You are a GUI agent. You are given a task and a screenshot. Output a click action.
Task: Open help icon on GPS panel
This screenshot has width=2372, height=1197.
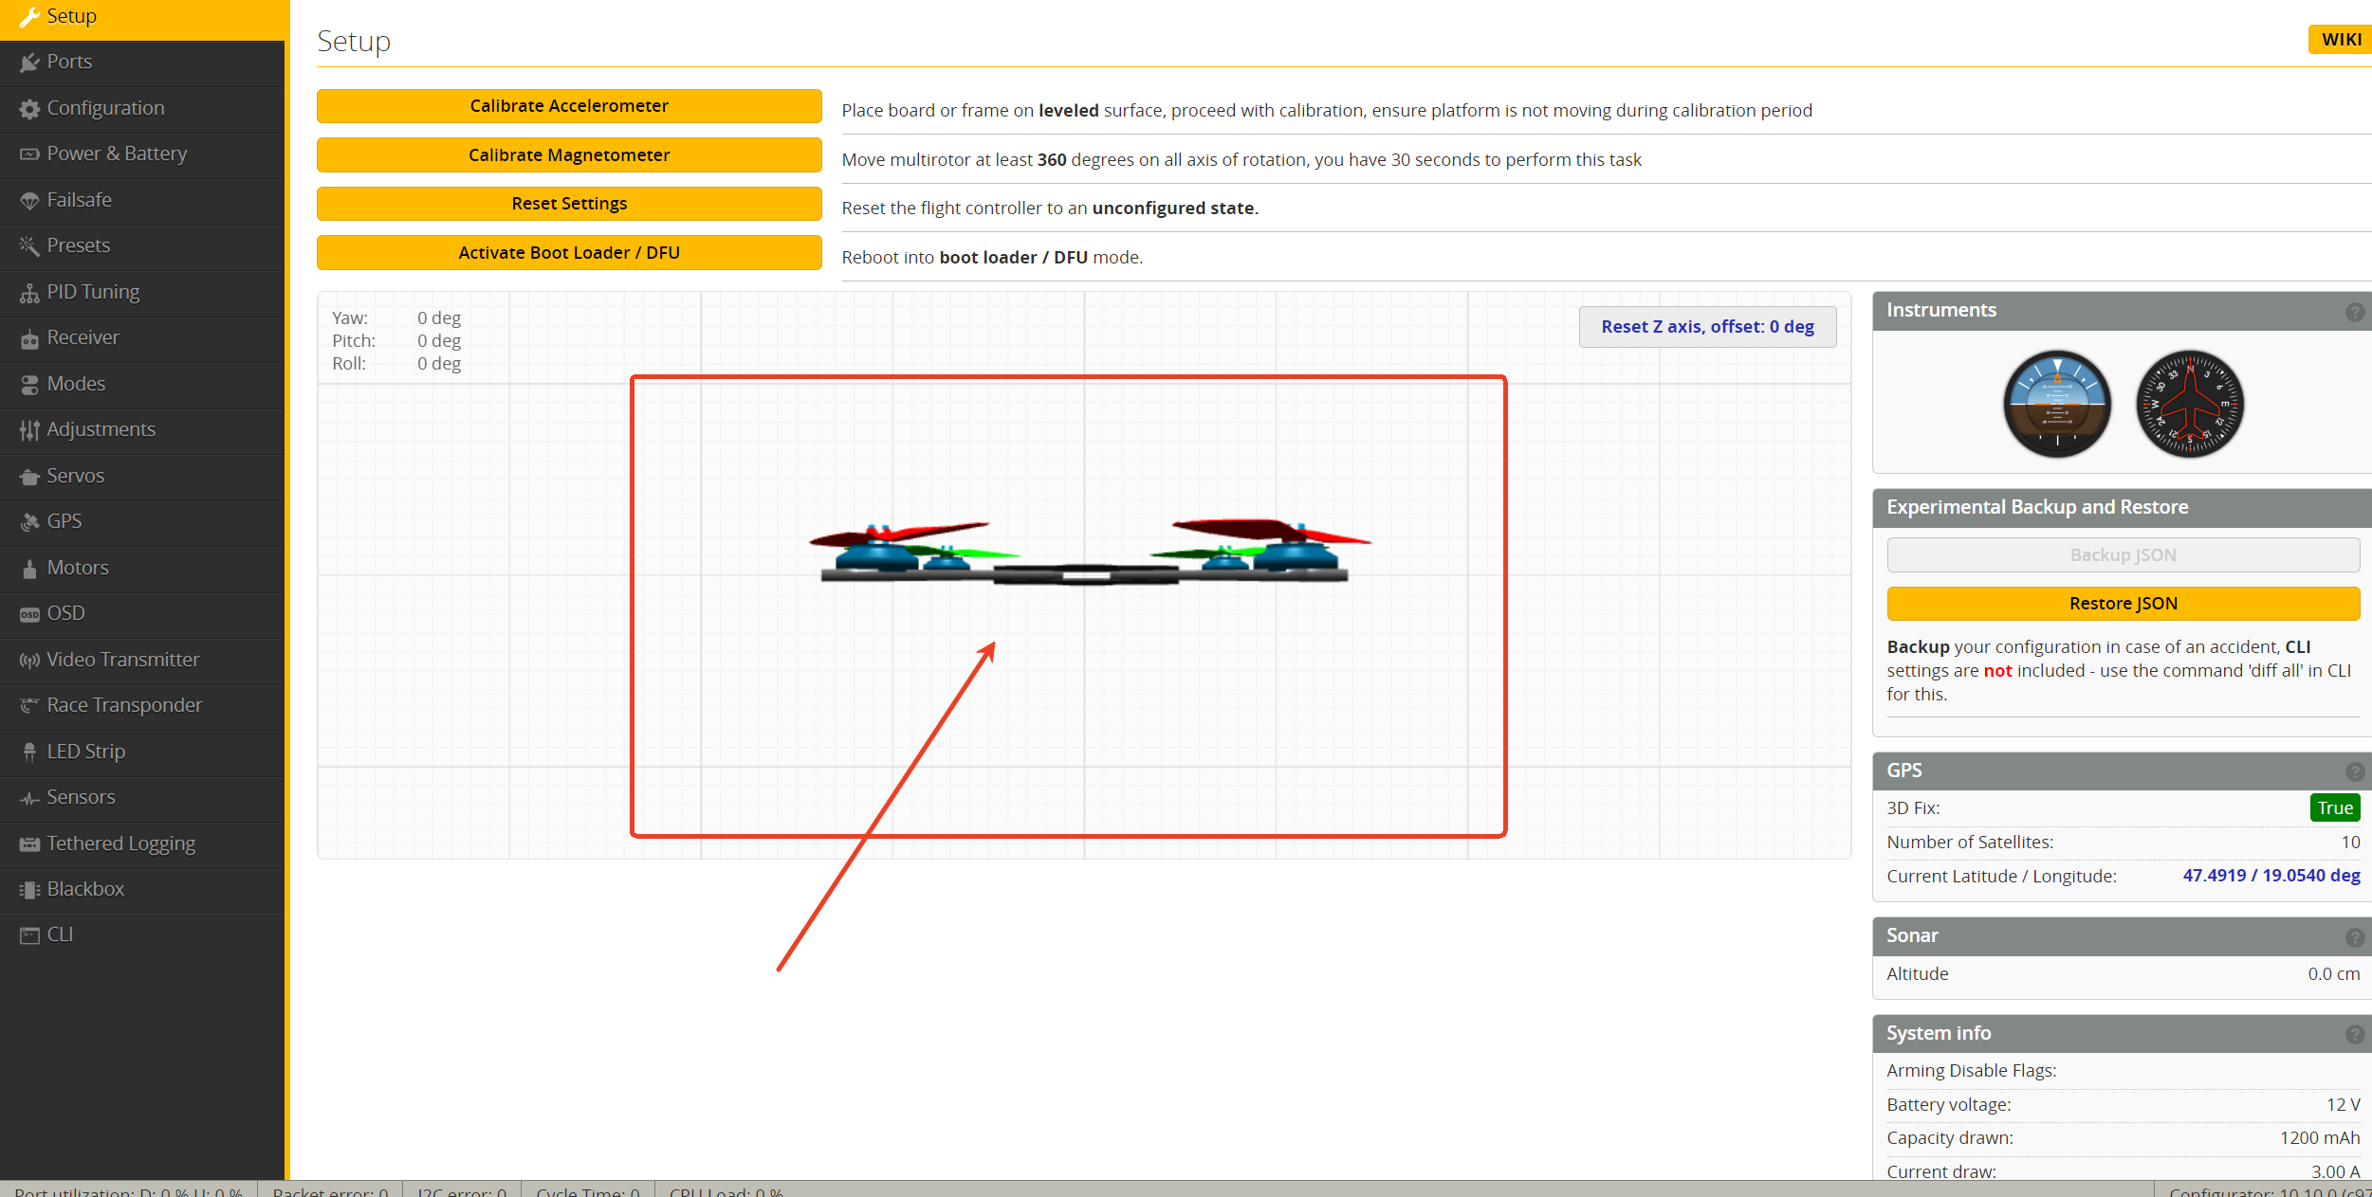(2354, 771)
